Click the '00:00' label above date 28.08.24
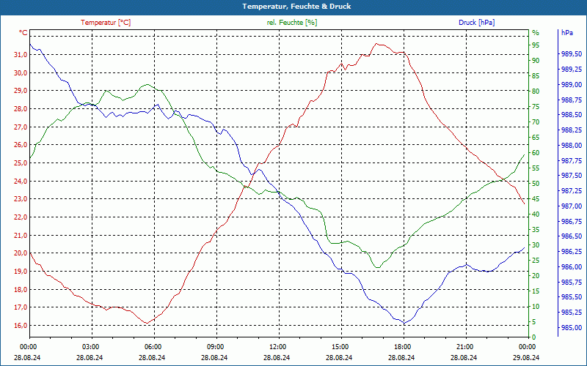 click(x=28, y=347)
